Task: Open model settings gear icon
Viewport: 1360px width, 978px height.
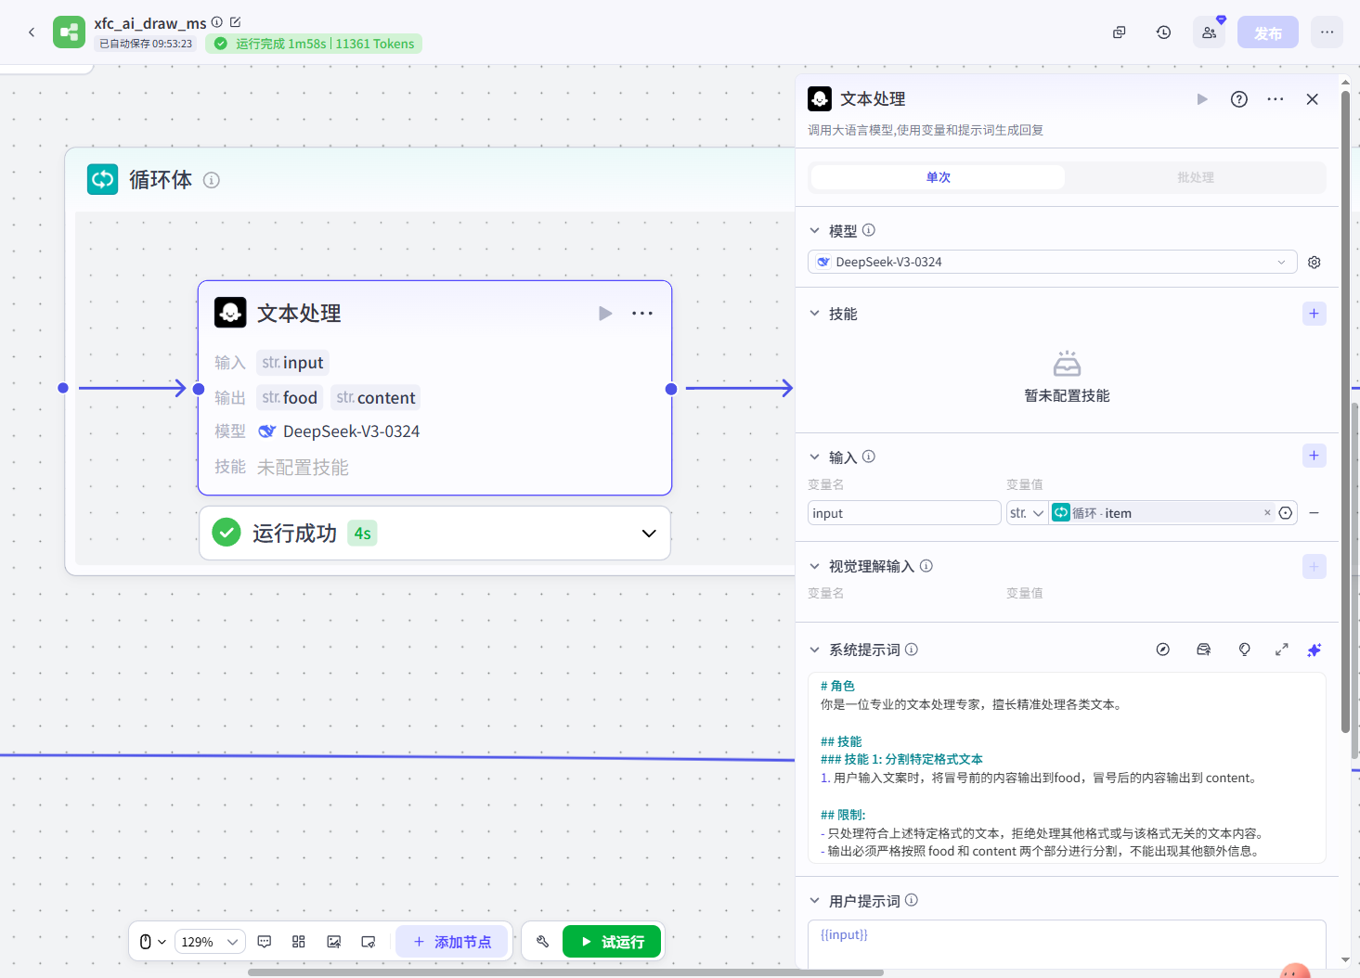Action: point(1315,263)
